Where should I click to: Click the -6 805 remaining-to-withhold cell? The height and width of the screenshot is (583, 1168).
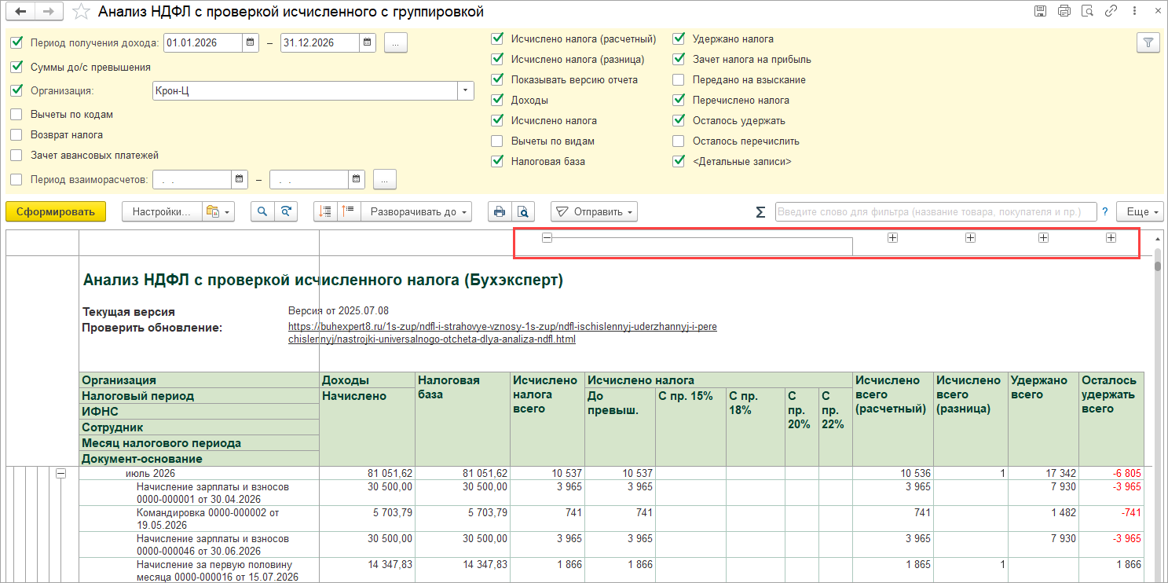(1111, 474)
